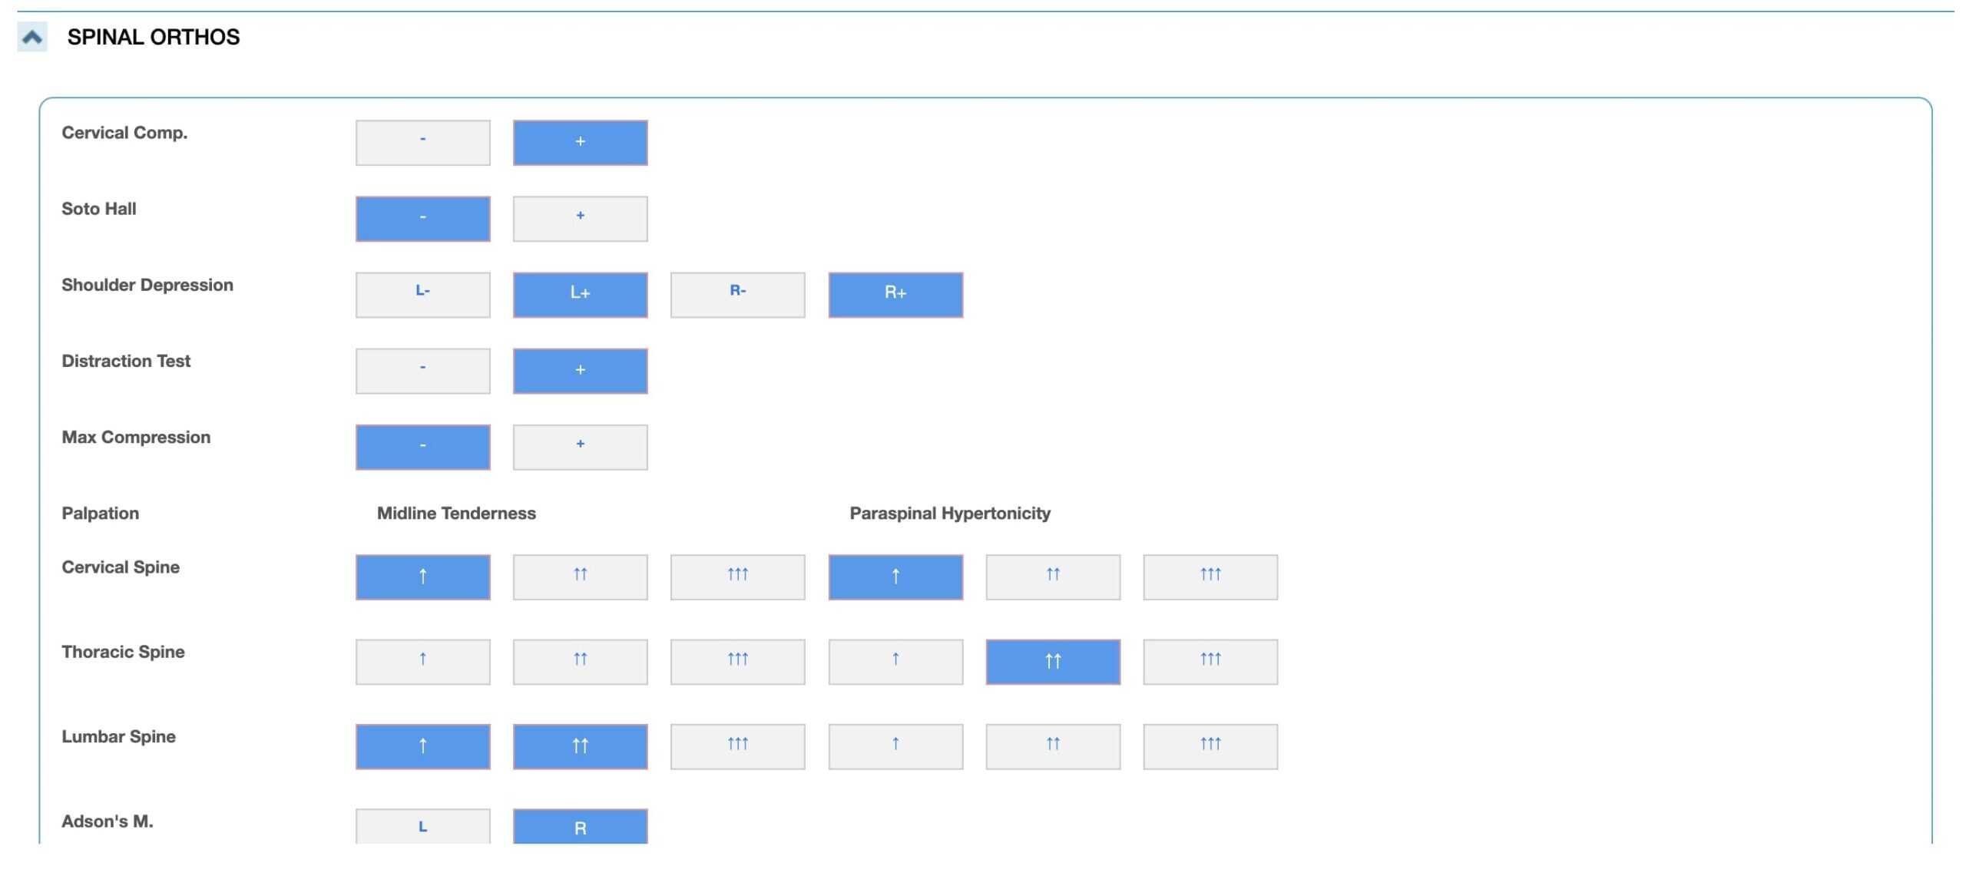The width and height of the screenshot is (1966, 879).
Task: Select single arrow for Thoracic Spine paraspinal hypertonicity
Action: tap(895, 661)
